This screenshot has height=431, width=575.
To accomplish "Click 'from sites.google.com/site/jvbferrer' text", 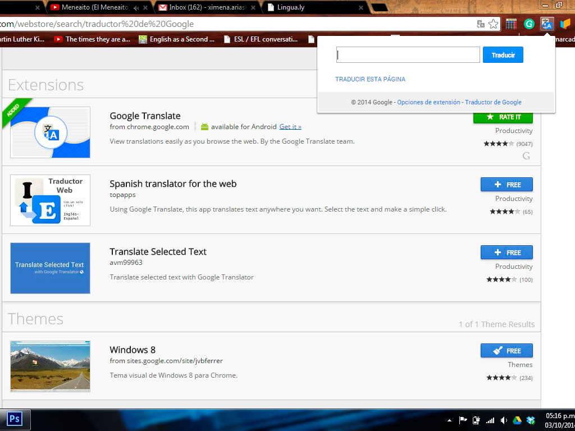I will 166,361.
